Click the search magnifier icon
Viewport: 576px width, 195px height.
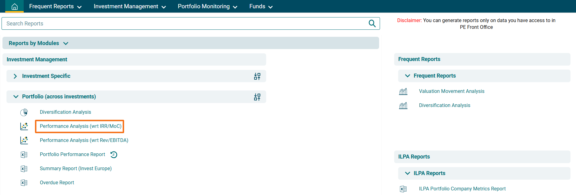[372, 24]
